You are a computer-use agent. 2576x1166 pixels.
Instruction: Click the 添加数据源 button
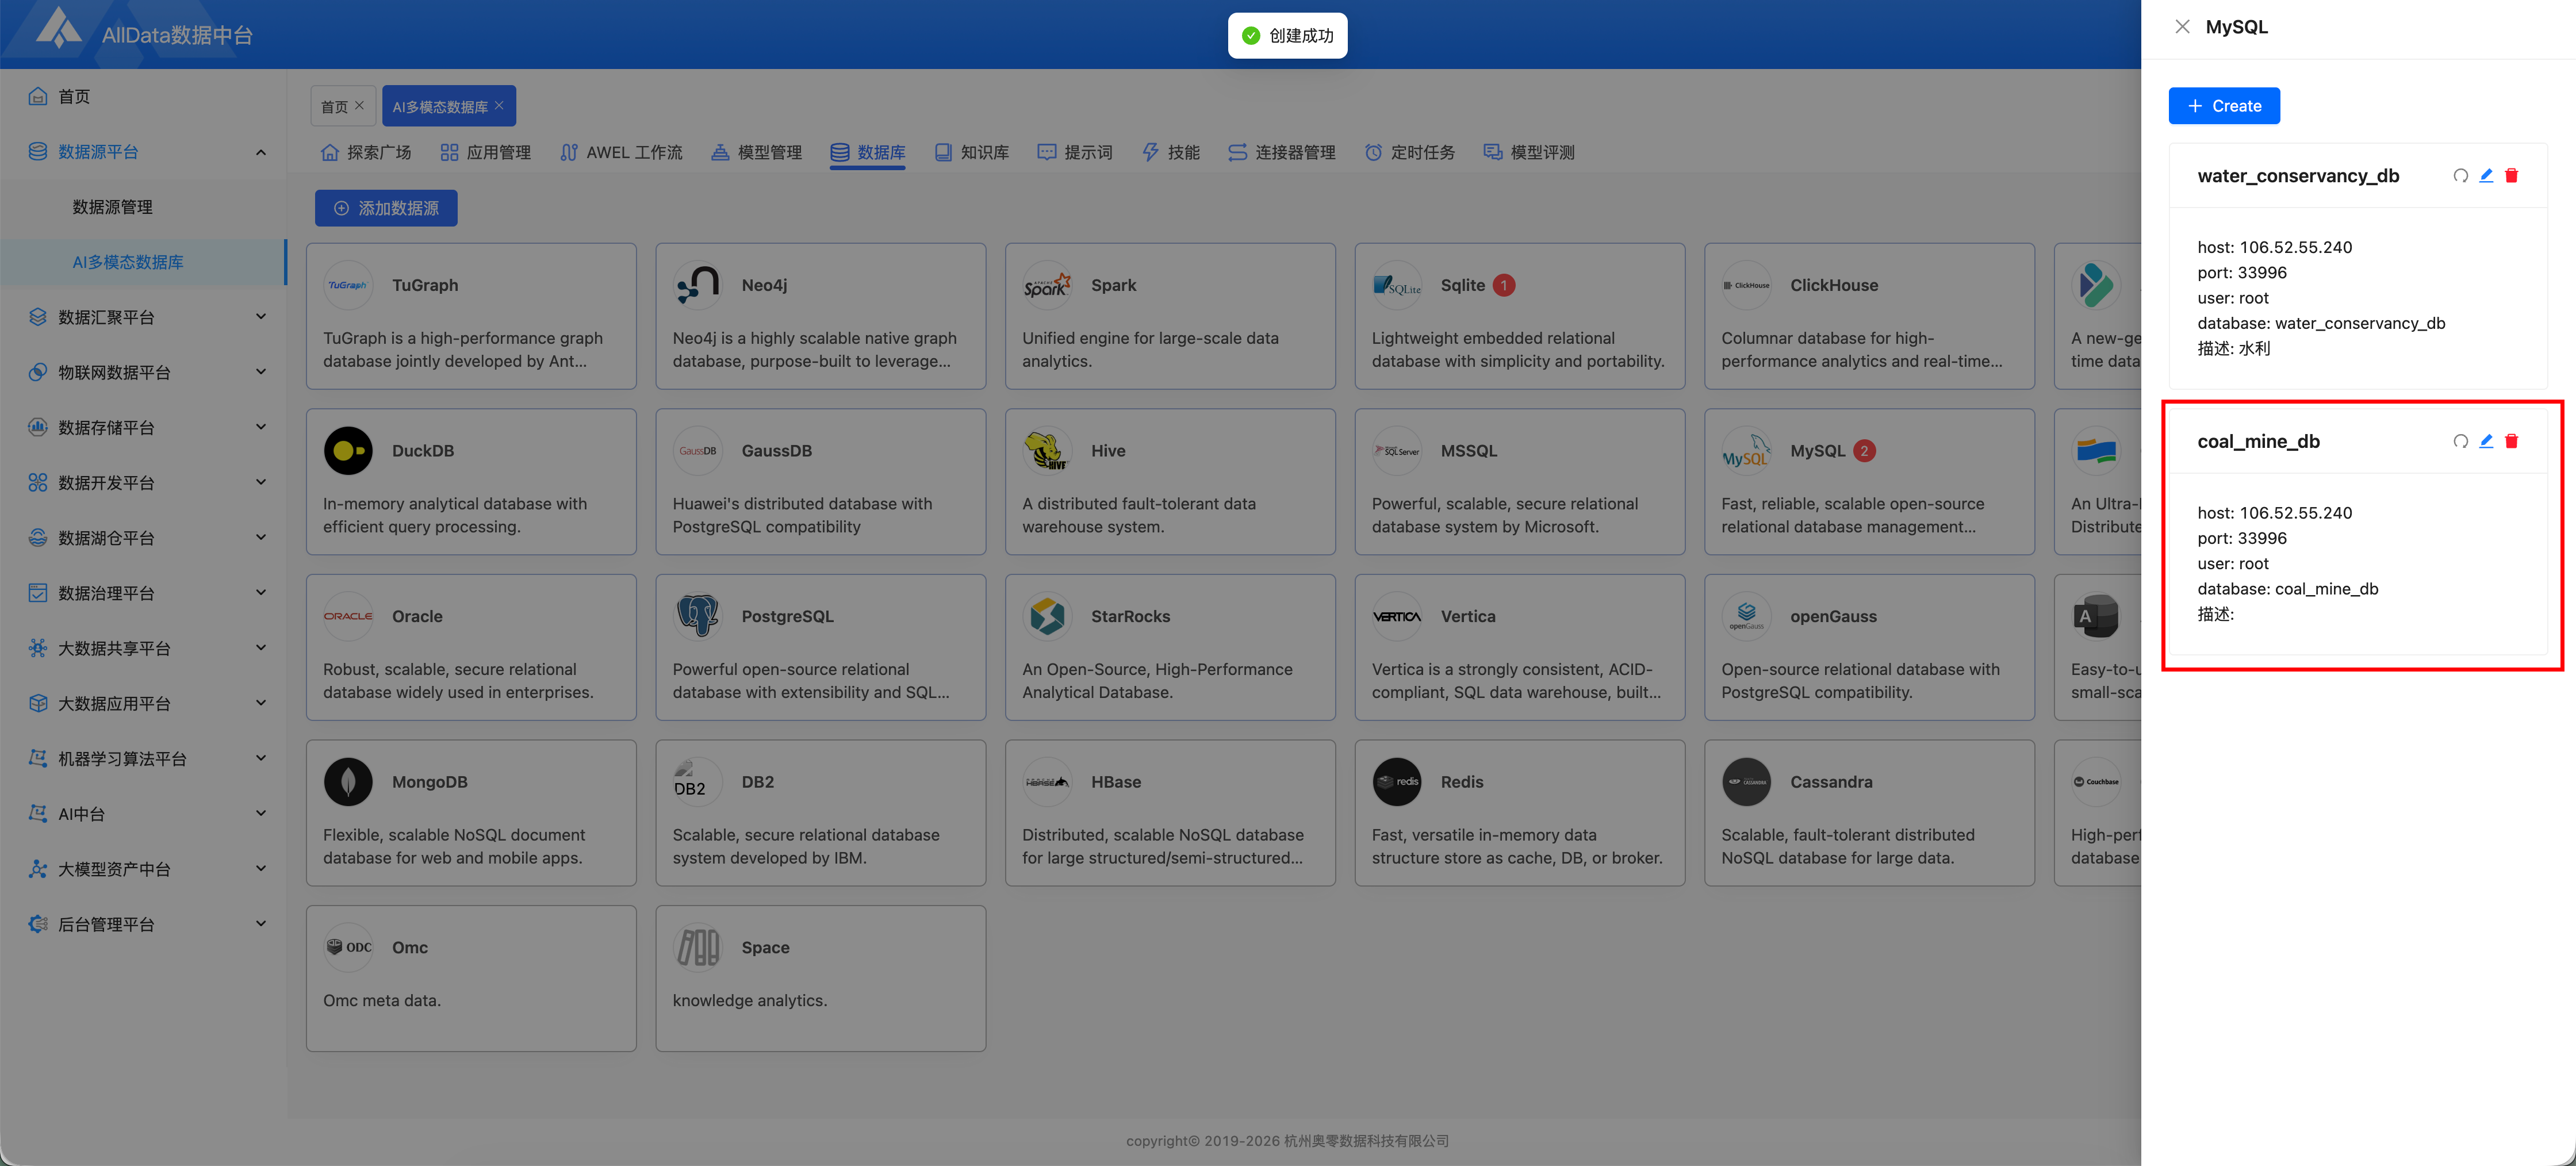click(386, 208)
